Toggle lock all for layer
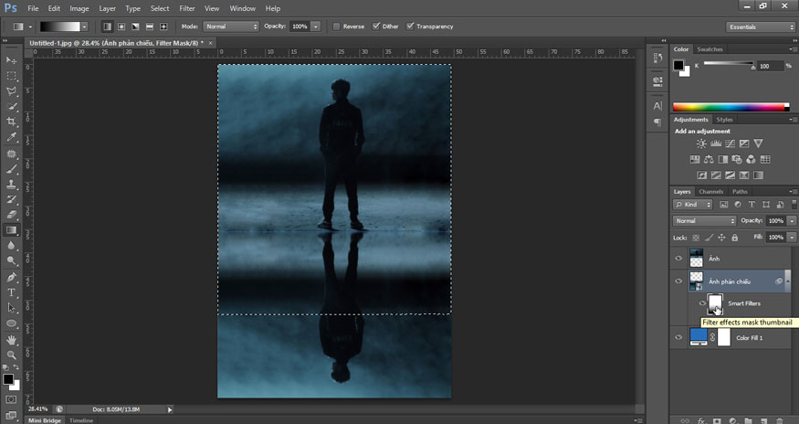 tap(735, 238)
